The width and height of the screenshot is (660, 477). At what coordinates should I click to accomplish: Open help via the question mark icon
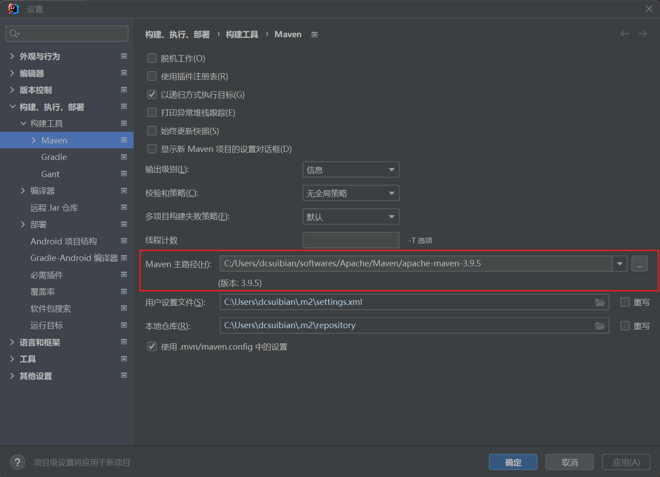(x=17, y=462)
